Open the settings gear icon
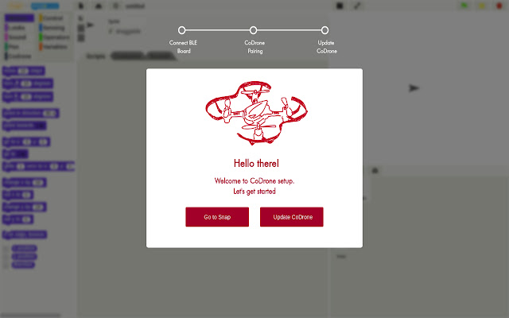Screen dimensions: 509x318 (115, 6)
